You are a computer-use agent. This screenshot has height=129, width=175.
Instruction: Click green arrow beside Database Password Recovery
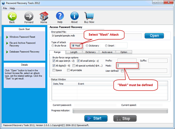click(7, 52)
